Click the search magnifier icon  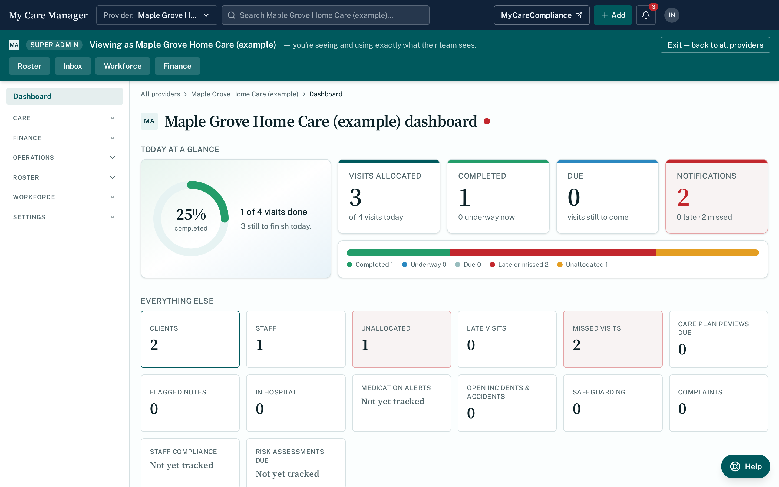pos(232,15)
